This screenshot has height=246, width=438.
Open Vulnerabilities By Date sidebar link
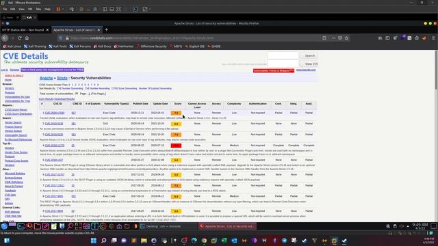click(x=17, y=97)
